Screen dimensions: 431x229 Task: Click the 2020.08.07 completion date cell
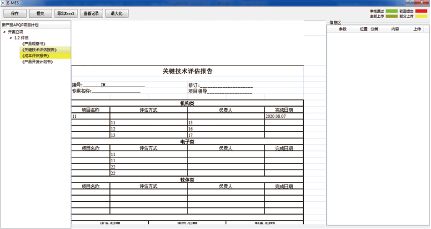(284, 116)
